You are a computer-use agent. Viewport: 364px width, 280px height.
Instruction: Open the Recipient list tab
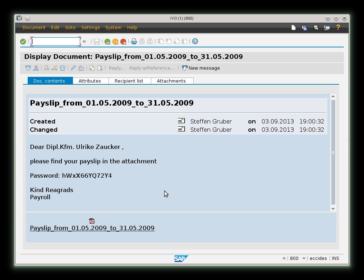[x=129, y=81]
